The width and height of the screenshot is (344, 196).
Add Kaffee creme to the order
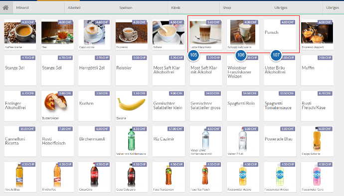20,34
